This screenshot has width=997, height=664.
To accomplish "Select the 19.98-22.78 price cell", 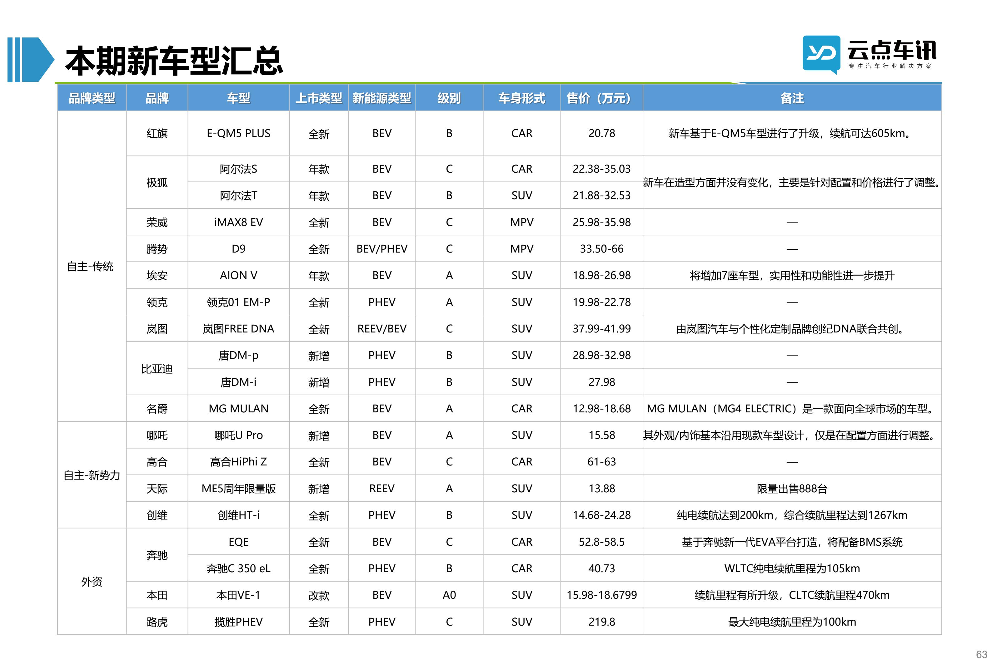I will pos(602,302).
